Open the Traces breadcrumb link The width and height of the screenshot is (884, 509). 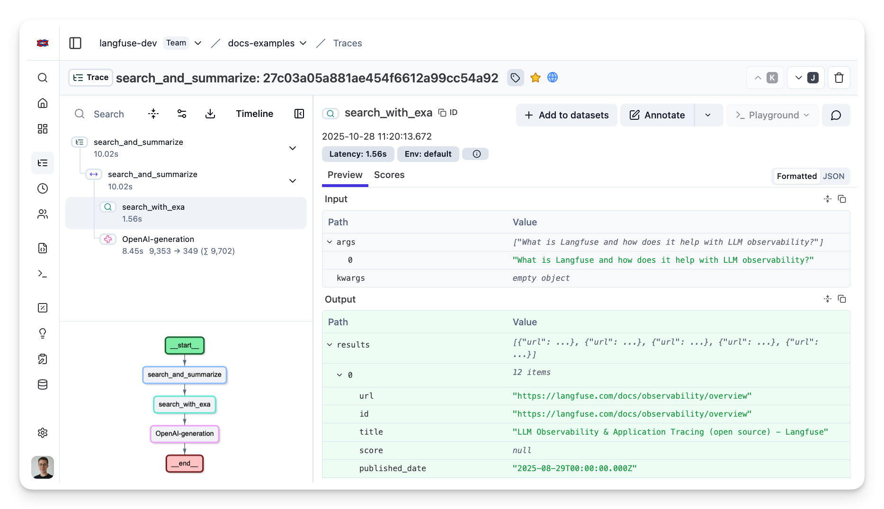(x=348, y=43)
